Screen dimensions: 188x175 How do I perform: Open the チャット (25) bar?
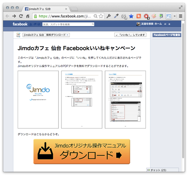[x=162, y=170]
